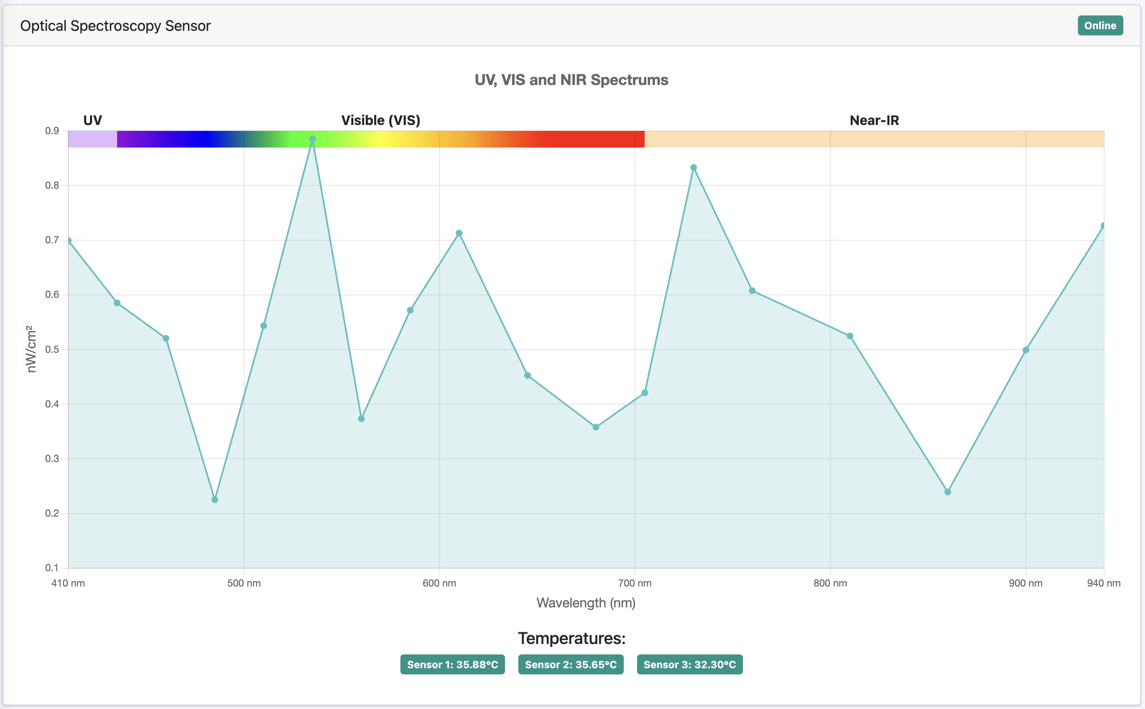The image size is (1145, 709).
Task: Click the Wavelength (nm) axis label
Action: click(x=586, y=602)
